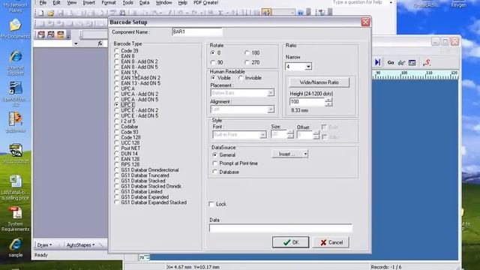This screenshot has height=270, width=480.
Task: Click the blue table icon in label window toolbar
Action: 412,63
